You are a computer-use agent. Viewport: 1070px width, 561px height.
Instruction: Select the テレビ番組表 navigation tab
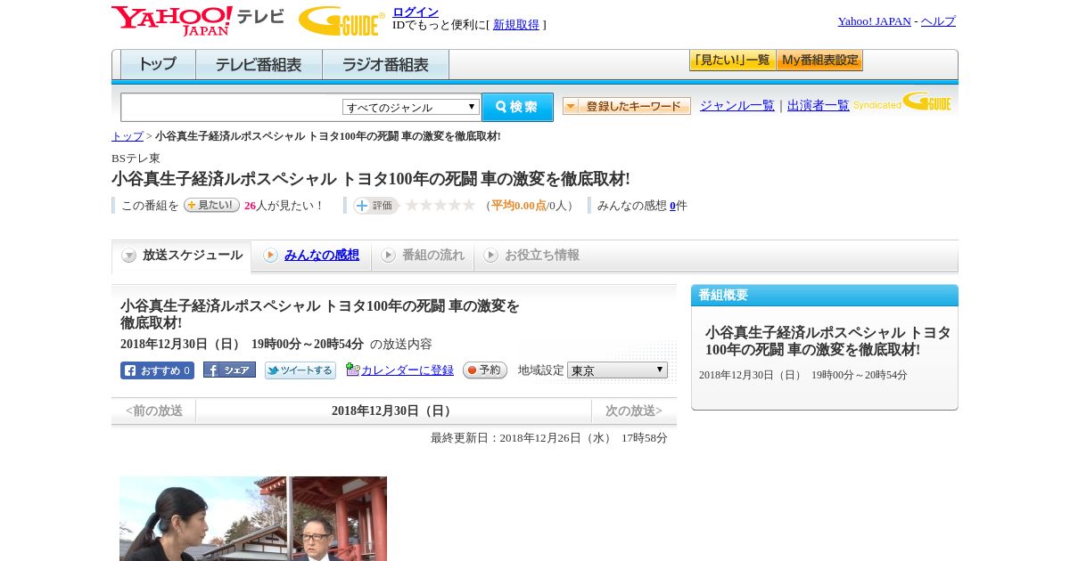tap(259, 65)
